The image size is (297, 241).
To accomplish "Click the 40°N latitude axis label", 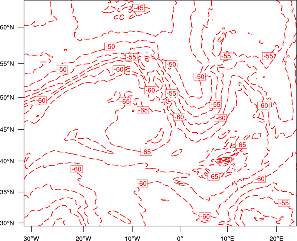I will [7, 161].
